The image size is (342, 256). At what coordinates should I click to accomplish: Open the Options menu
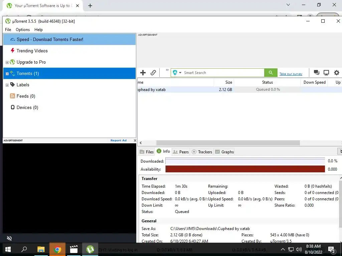pyautogui.click(x=23, y=30)
